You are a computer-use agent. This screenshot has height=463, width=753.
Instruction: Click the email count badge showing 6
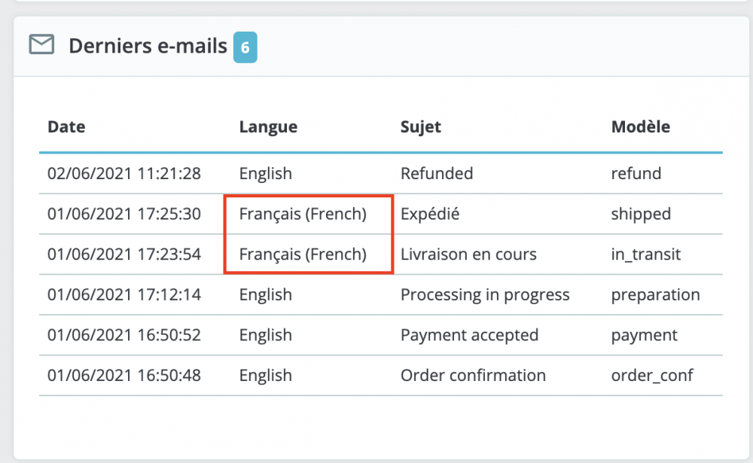245,47
